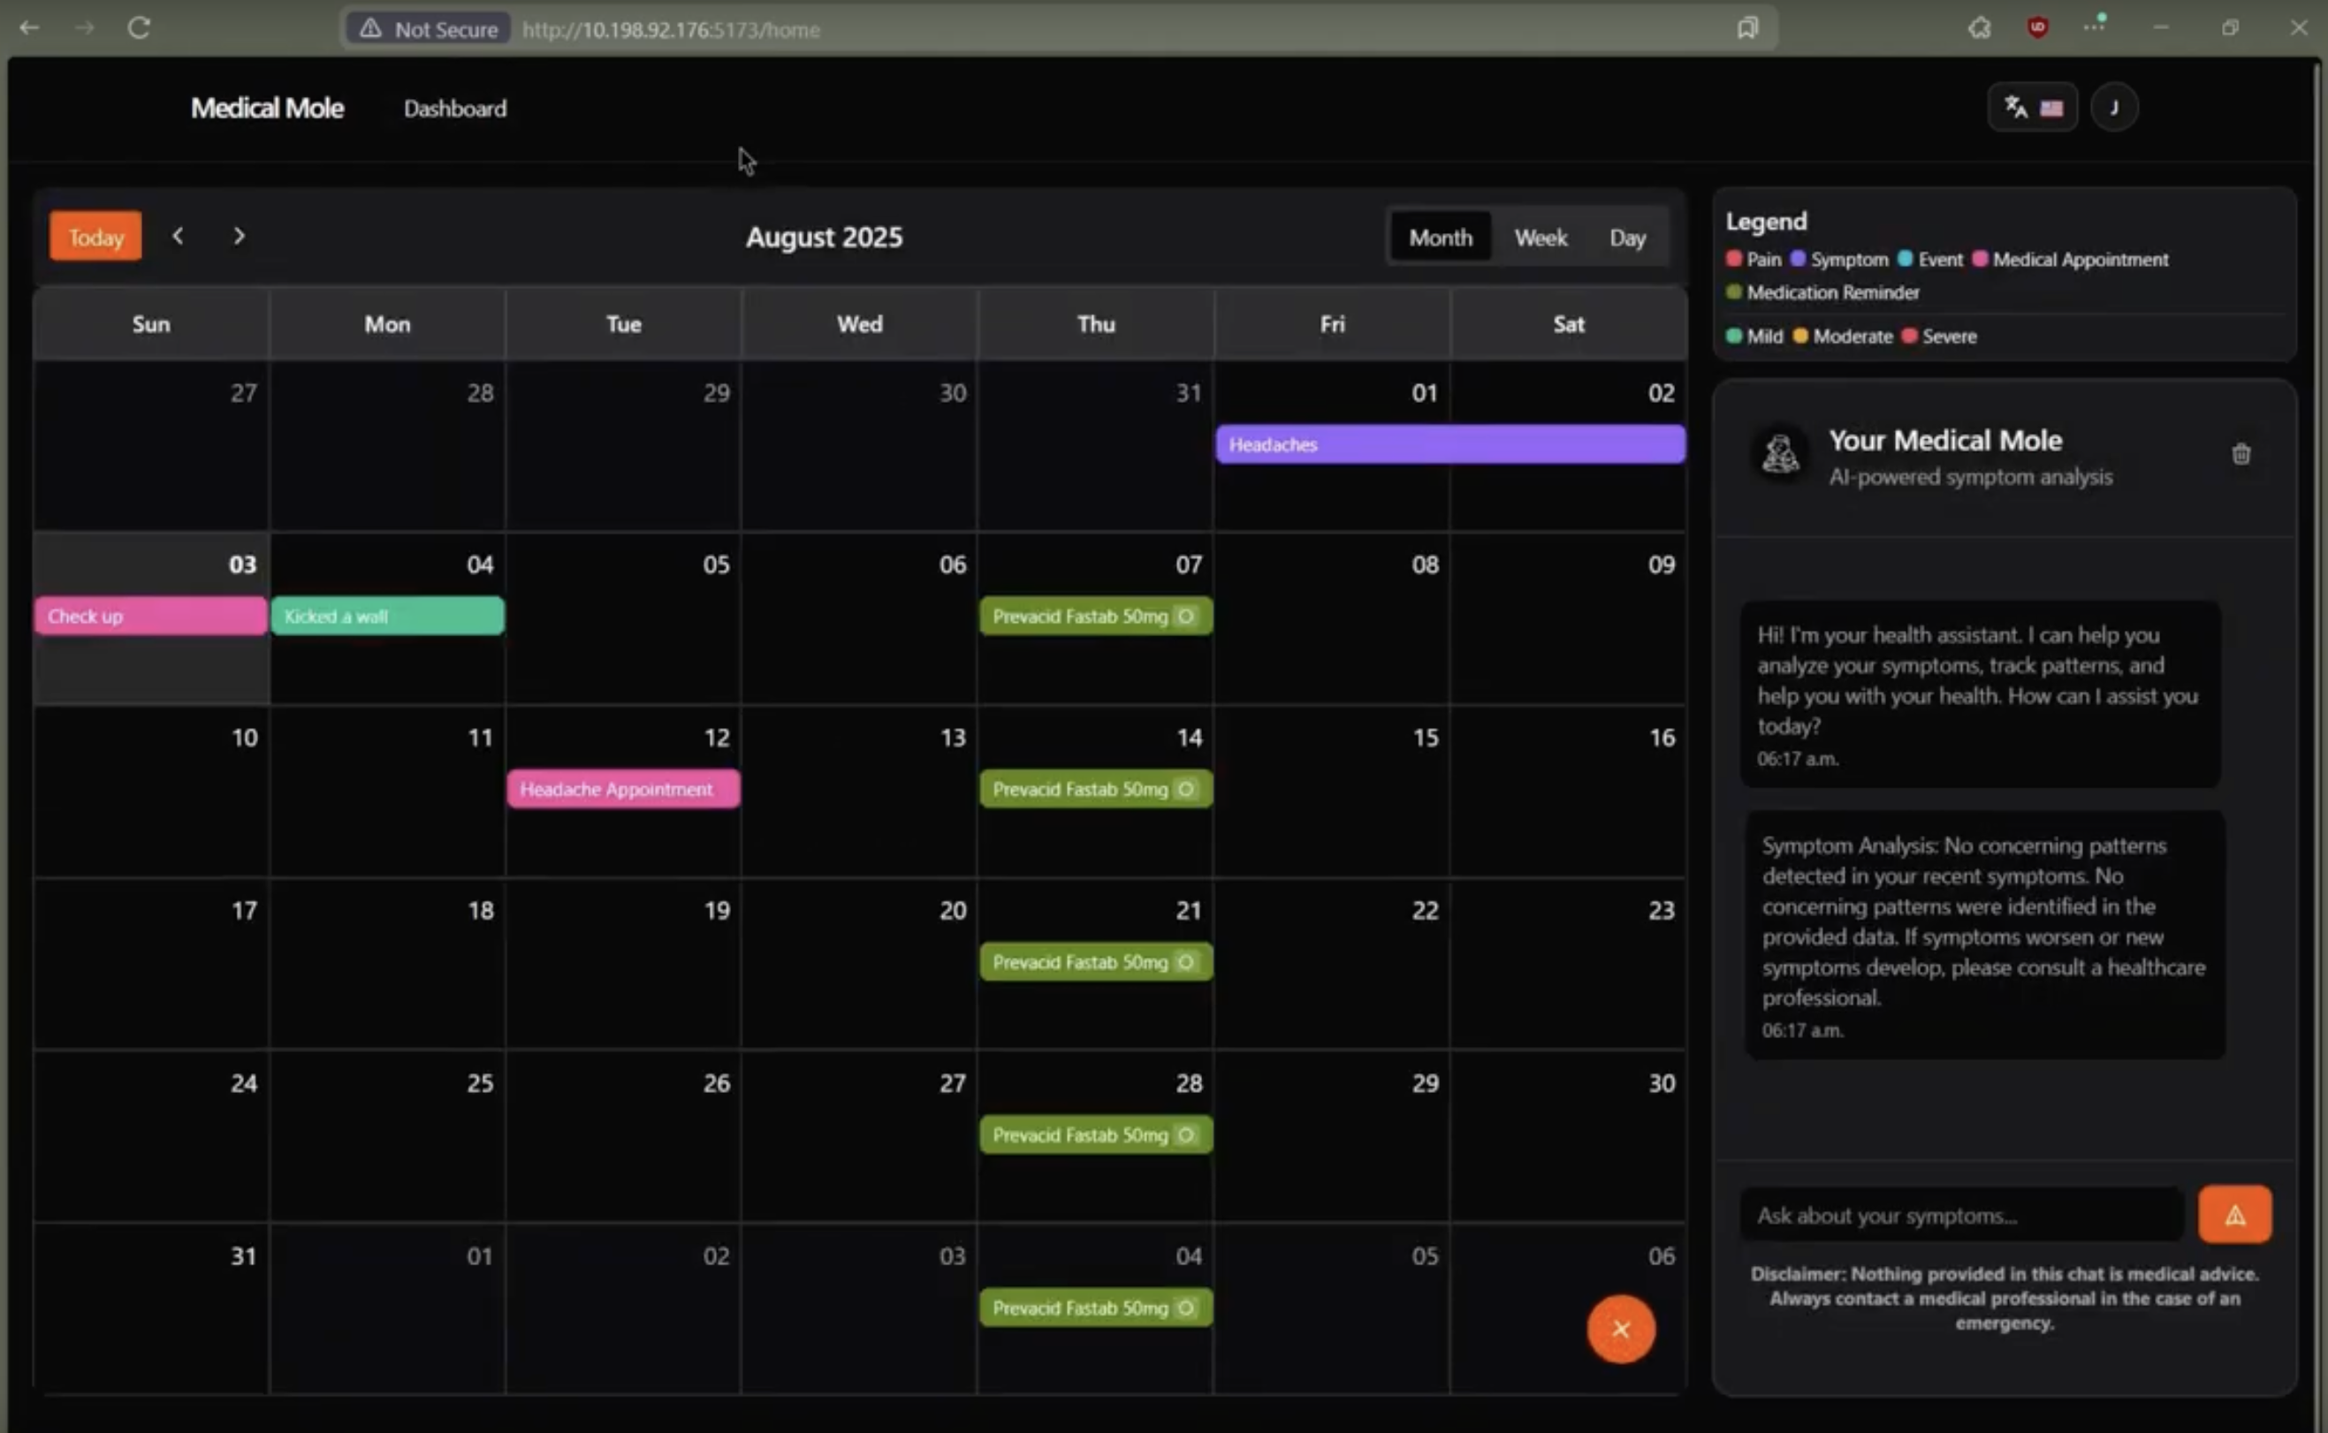Click the J user avatar icon

click(2114, 108)
